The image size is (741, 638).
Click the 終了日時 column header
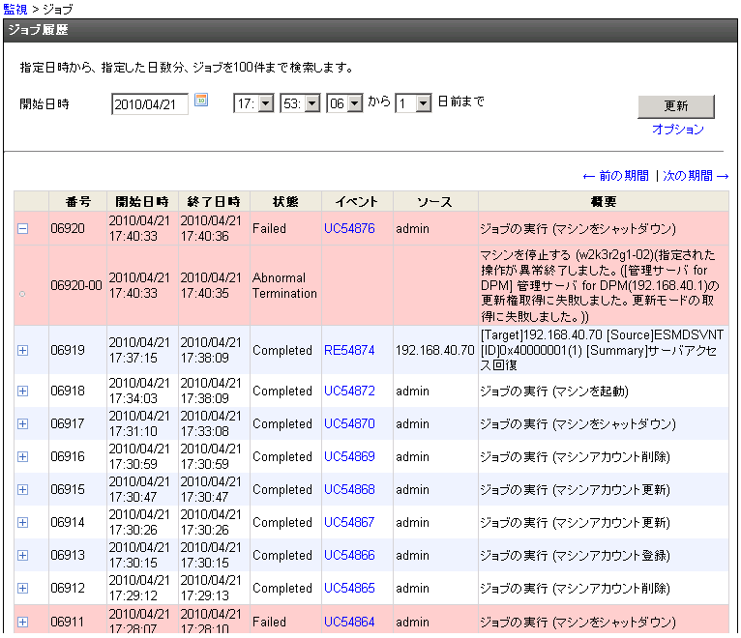(x=214, y=202)
